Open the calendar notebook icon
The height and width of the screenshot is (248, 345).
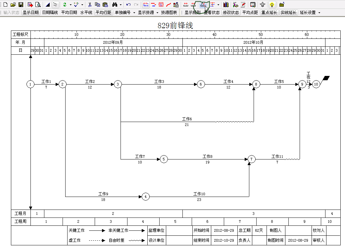[253, 4]
